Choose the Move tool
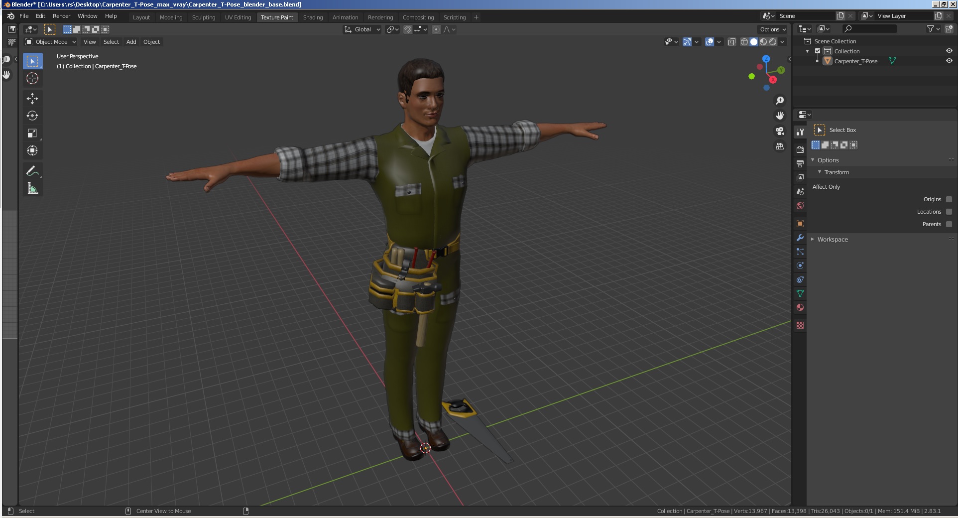This screenshot has height=518, width=958. (x=32, y=99)
